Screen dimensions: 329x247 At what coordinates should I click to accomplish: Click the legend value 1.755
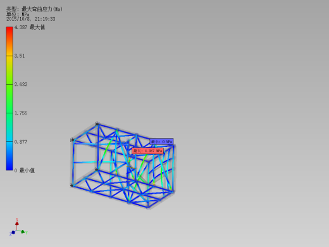[21, 113]
